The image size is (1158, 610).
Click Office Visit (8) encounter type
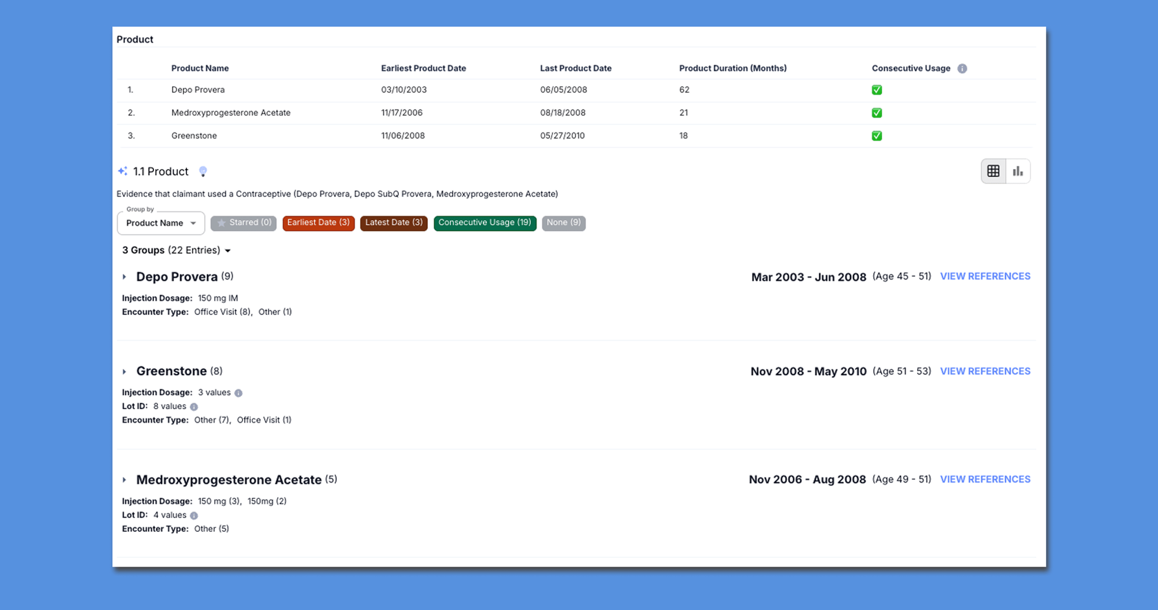pos(223,312)
